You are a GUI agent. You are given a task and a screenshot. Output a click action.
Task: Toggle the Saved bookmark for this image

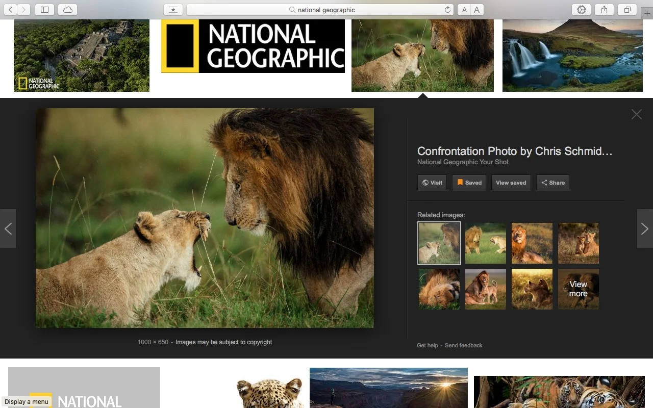(x=469, y=183)
